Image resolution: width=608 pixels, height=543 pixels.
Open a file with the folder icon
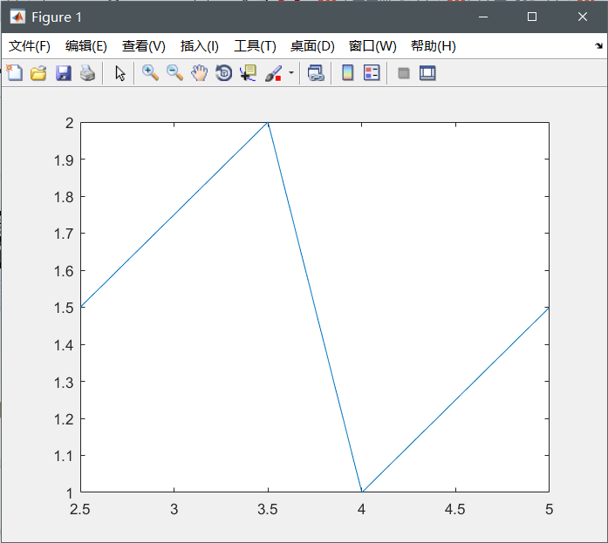tap(38, 73)
